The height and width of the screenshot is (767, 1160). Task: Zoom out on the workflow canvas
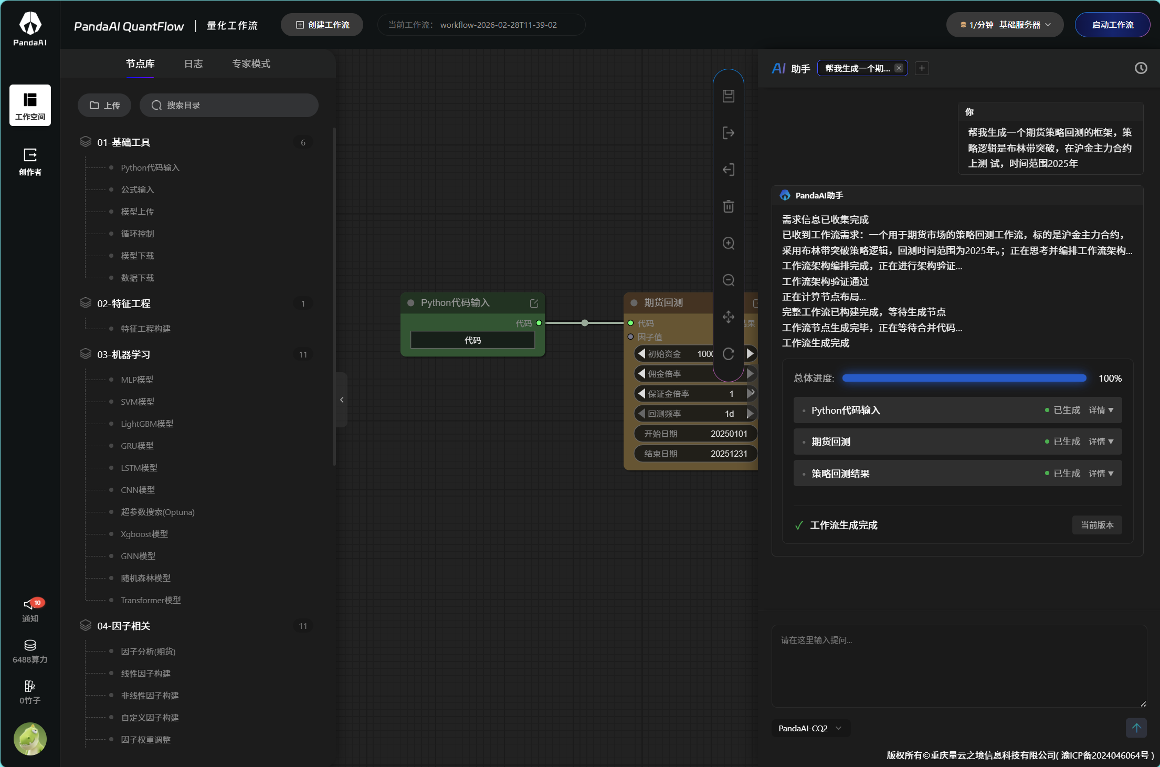728,280
